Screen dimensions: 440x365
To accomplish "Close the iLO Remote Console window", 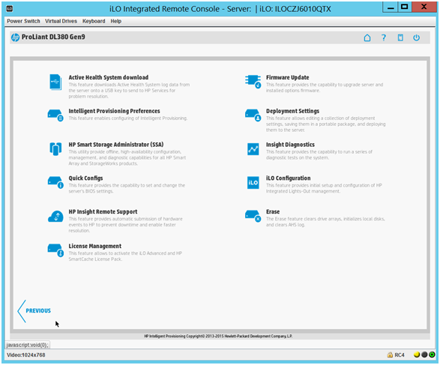I will (x=424, y=7).
